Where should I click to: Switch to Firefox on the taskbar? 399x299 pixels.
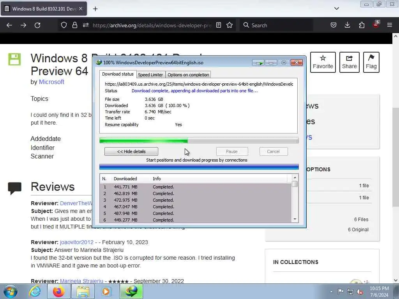click(58, 291)
